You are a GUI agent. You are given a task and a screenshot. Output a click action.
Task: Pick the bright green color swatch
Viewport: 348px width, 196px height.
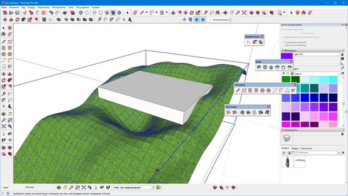pos(286,79)
